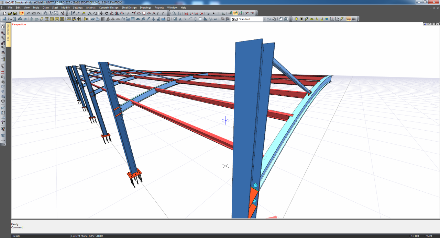The height and width of the screenshot is (238, 440).
Task: Open the Standard layer dropdown
Action: (x=264, y=19)
